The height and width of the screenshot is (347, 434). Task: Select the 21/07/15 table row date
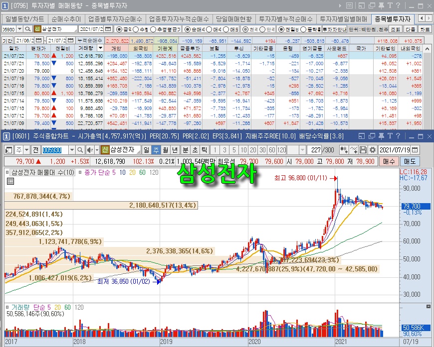pos(14,94)
